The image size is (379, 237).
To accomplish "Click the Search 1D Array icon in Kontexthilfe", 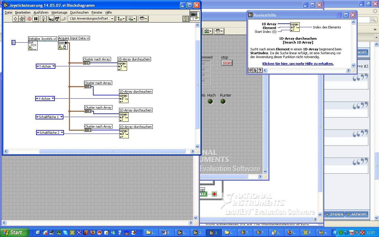I will click(295, 27).
